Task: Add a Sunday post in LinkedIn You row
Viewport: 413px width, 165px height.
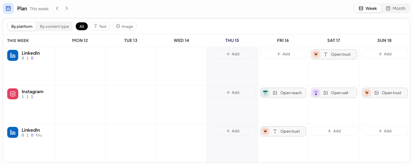Action: point(385,131)
